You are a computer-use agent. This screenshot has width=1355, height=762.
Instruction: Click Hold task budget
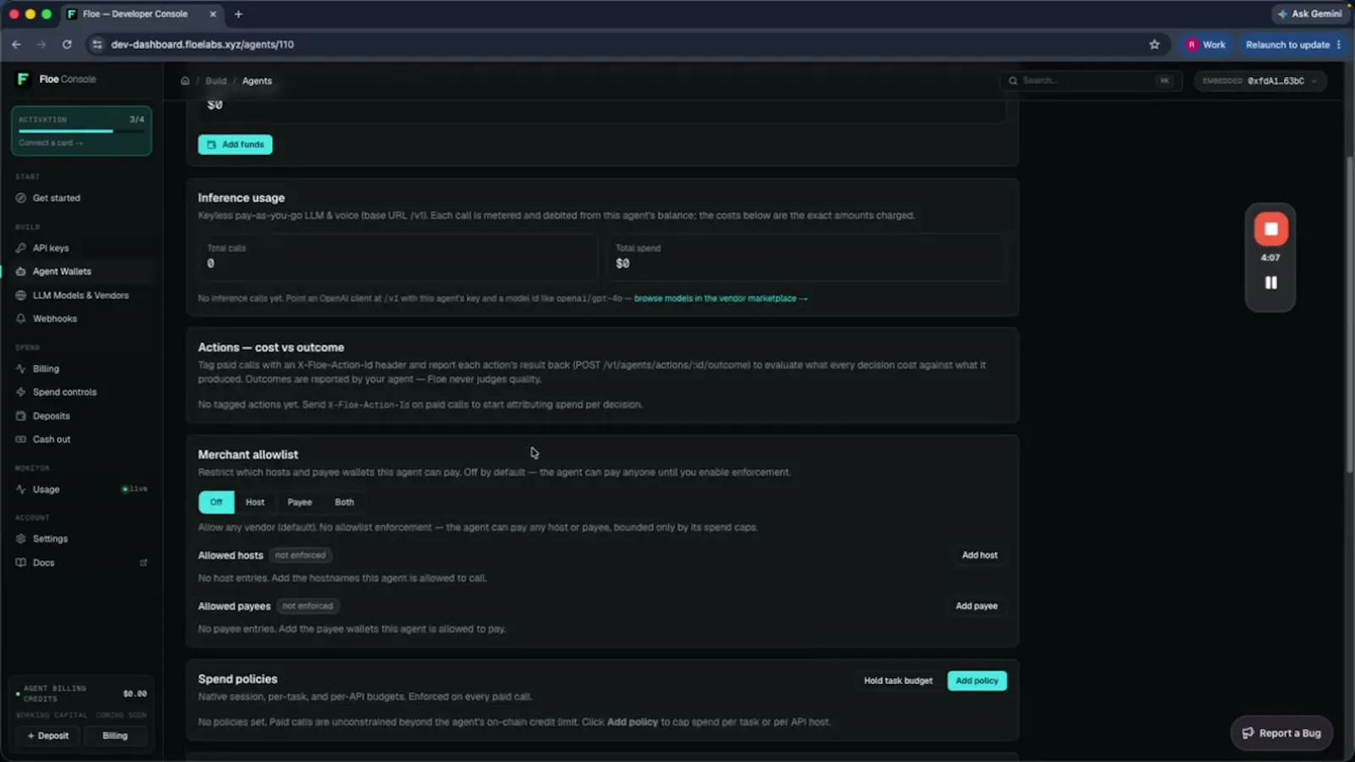click(898, 681)
